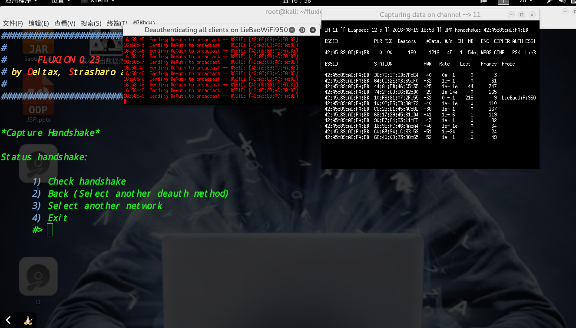Viewport: 576px width, 328px height.
Task: Click the '1) Check handshake' option text
Action: tap(79, 181)
